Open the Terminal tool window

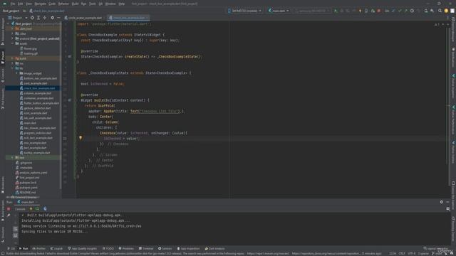click(x=146, y=248)
